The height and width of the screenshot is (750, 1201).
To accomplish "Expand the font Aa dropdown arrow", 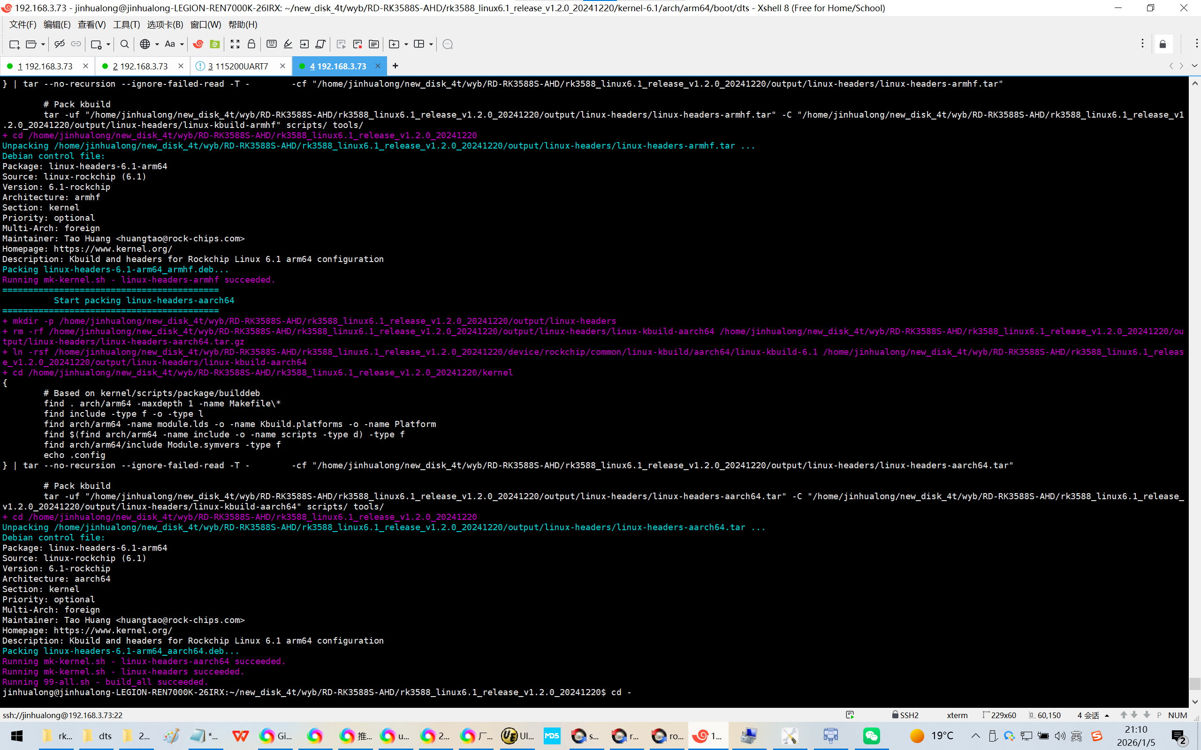I will point(182,44).
